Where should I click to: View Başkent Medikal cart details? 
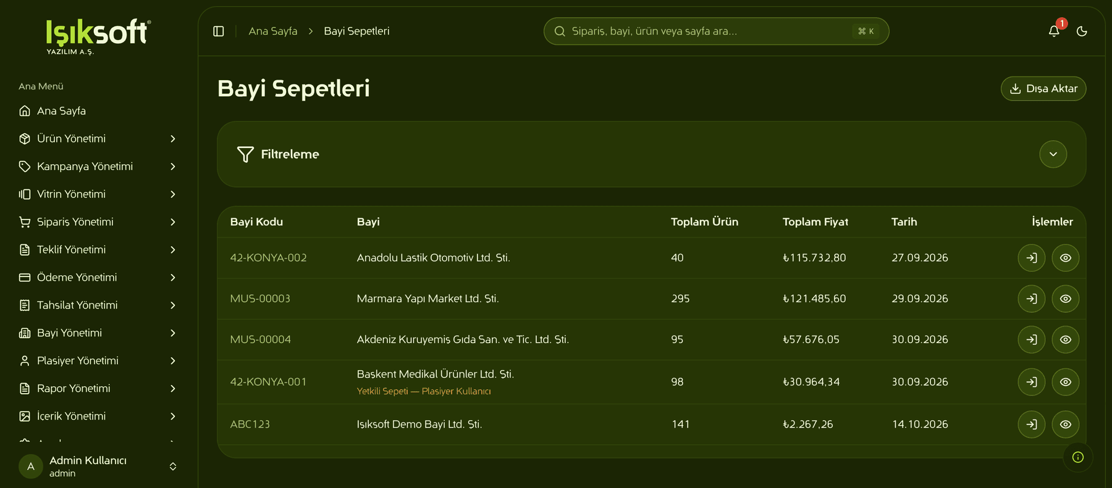pos(1066,382)
